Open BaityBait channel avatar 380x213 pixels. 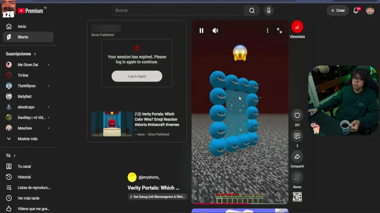click(x=9, y=96)
